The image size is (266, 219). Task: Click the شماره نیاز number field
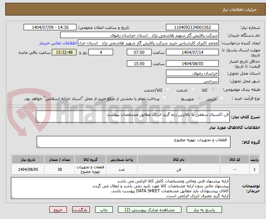(192, 27)
